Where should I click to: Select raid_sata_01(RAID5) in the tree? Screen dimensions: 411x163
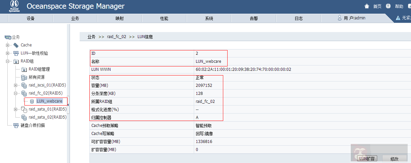click(48, 109)
